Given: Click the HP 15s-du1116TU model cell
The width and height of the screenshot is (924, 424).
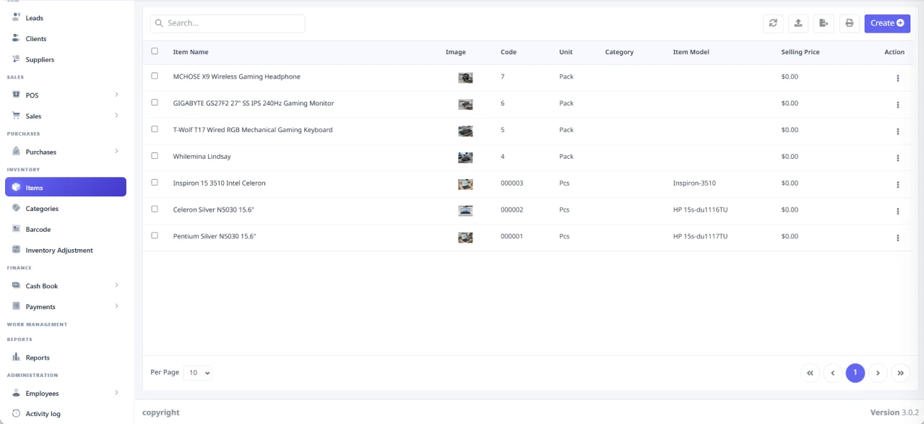Looking at the screenshot, I should [700, 209].
